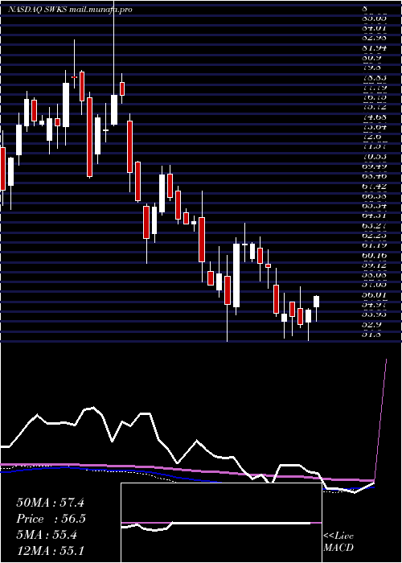
Task: Click the last white candlestick on the right
Action: 316,302
